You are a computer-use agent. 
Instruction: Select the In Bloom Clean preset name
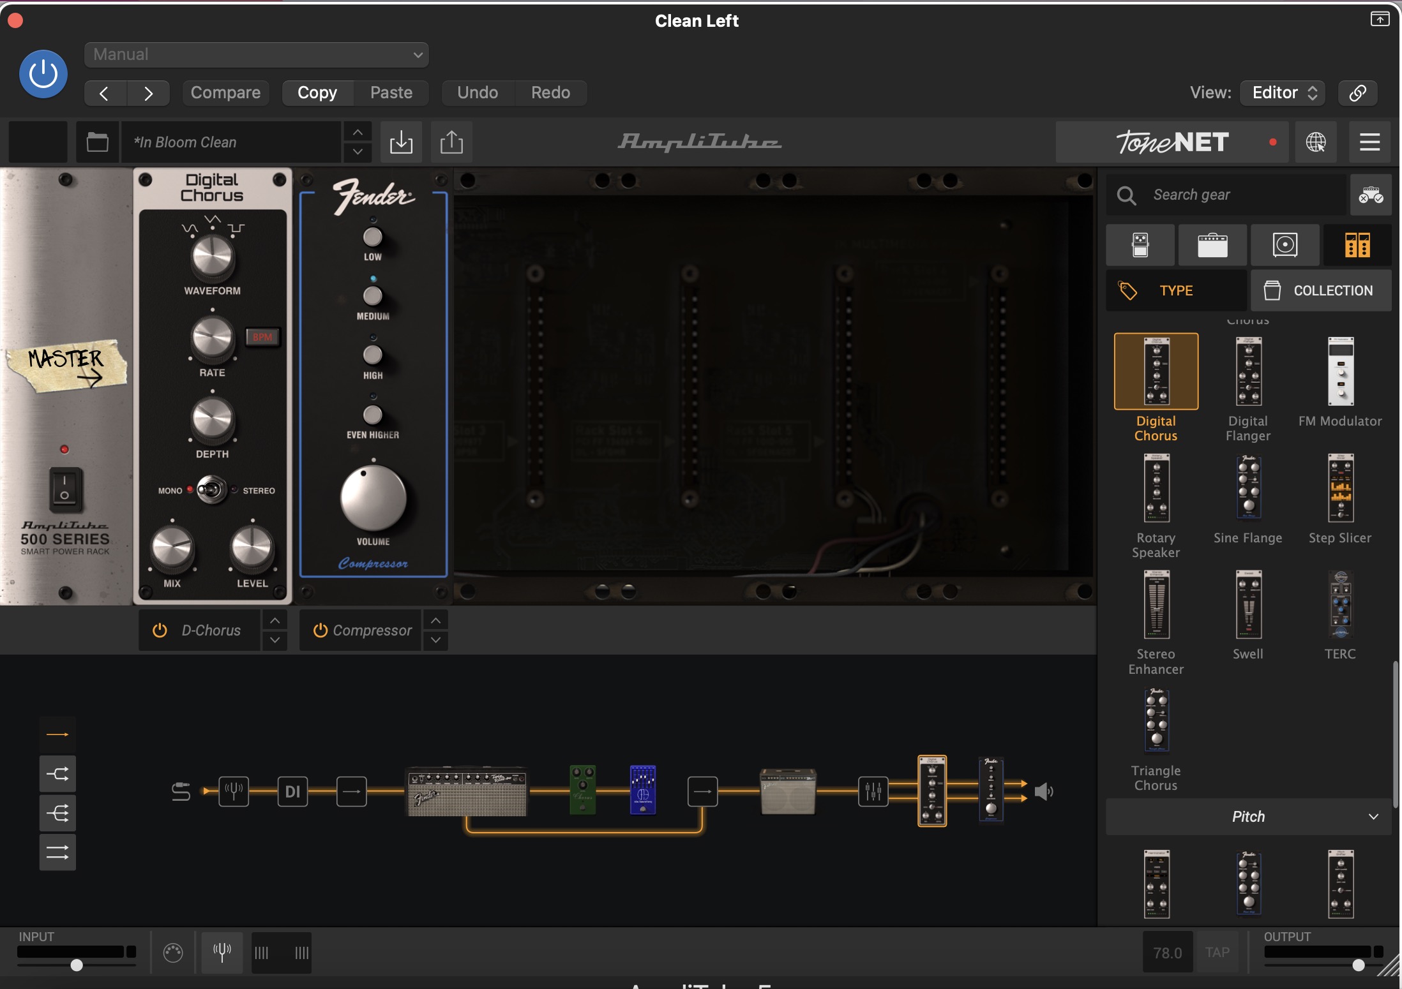coord(231,142)
